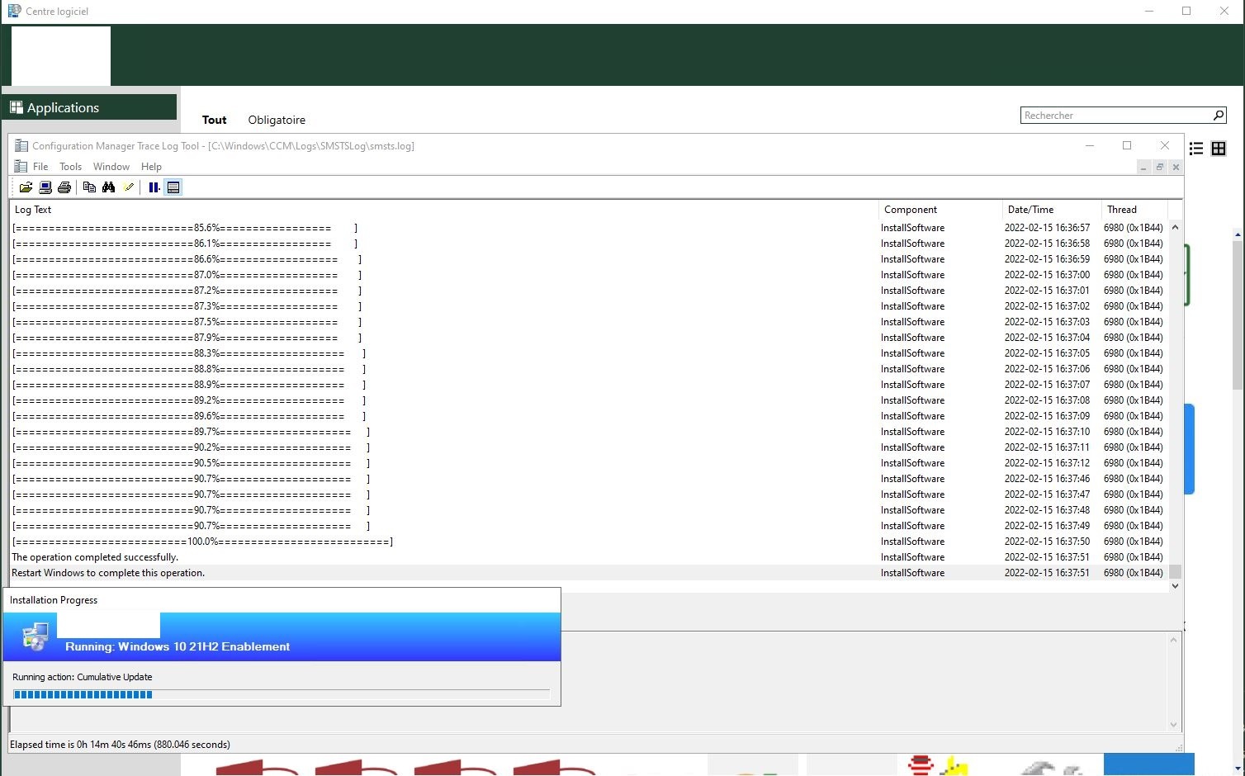Screen dimensions: 1245x776
Task: Select the Tout tab in Software Center
Action: coord(215,120)
